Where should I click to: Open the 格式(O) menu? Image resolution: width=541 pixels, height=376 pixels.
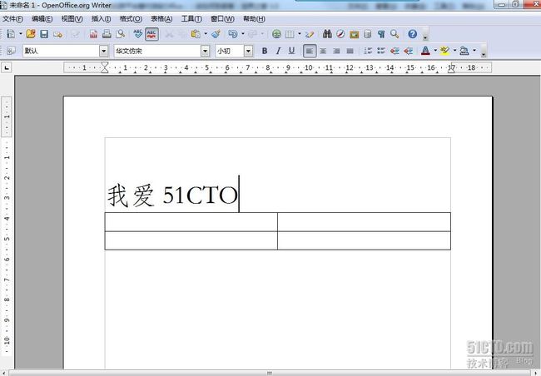(x=131, y=19)
